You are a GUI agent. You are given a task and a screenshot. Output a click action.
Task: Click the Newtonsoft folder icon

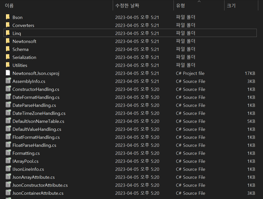8,41
